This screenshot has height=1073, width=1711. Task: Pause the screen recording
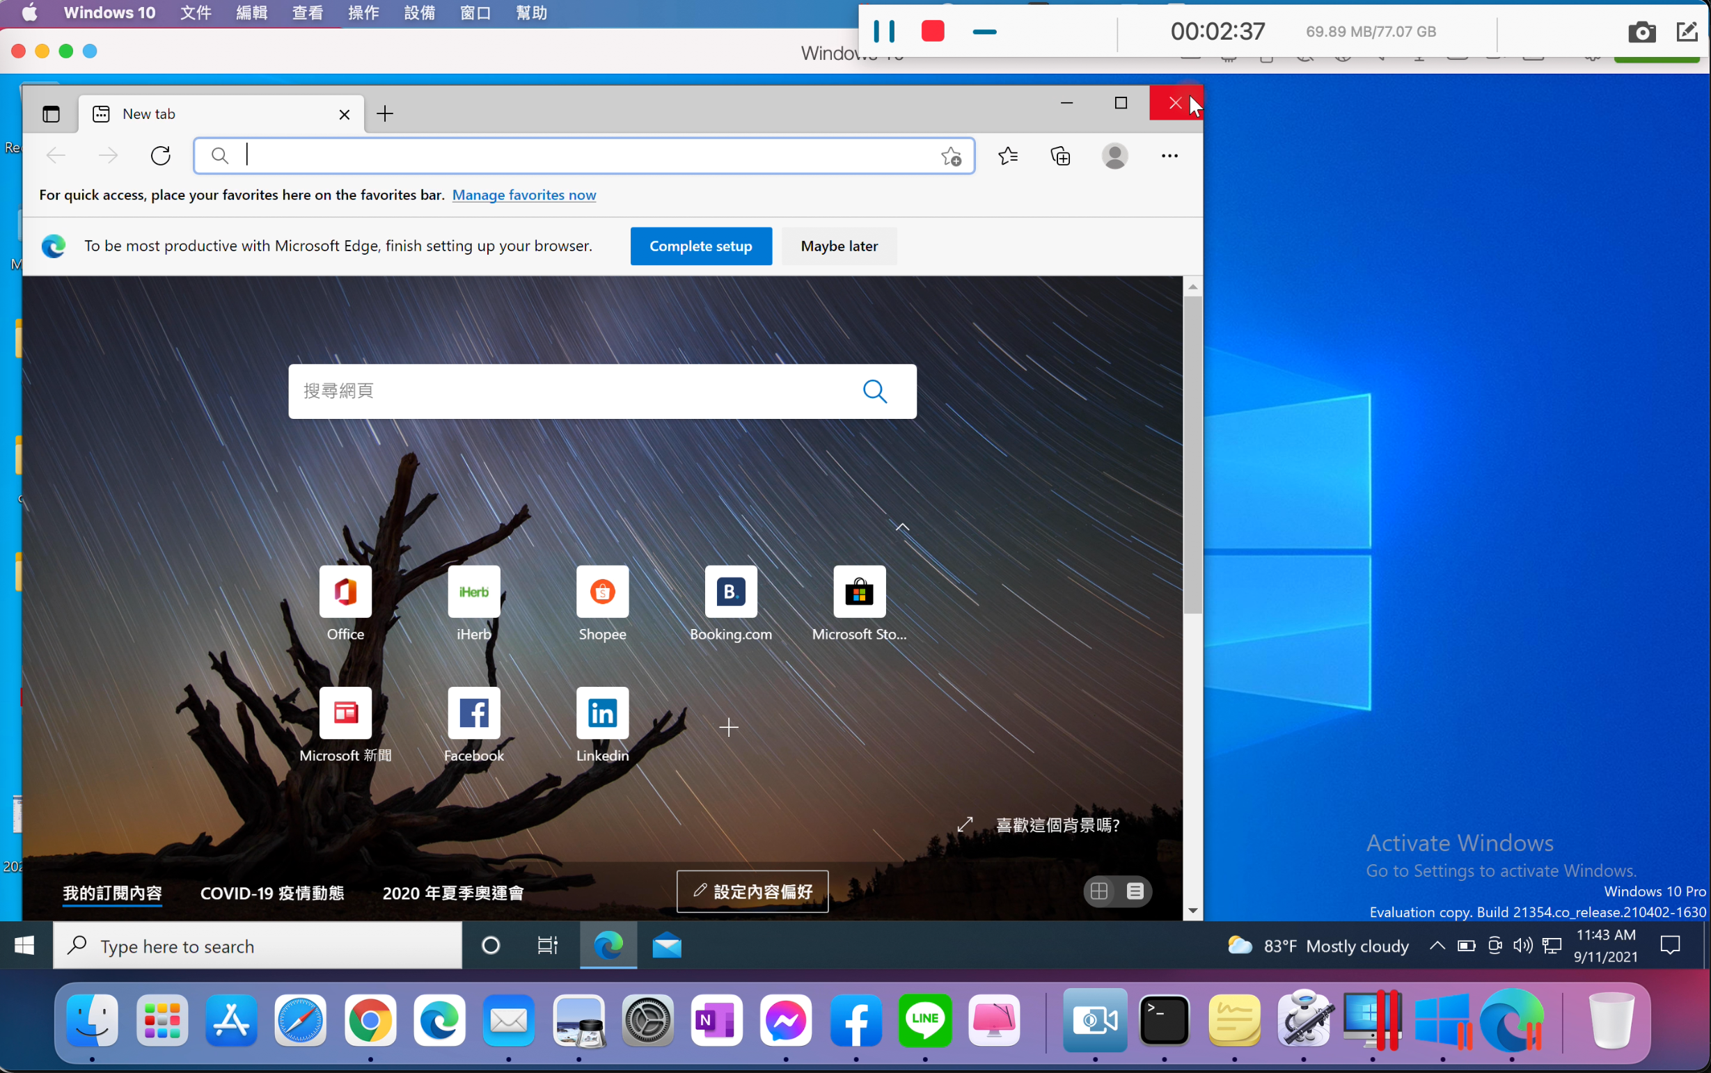pos(884,31)
